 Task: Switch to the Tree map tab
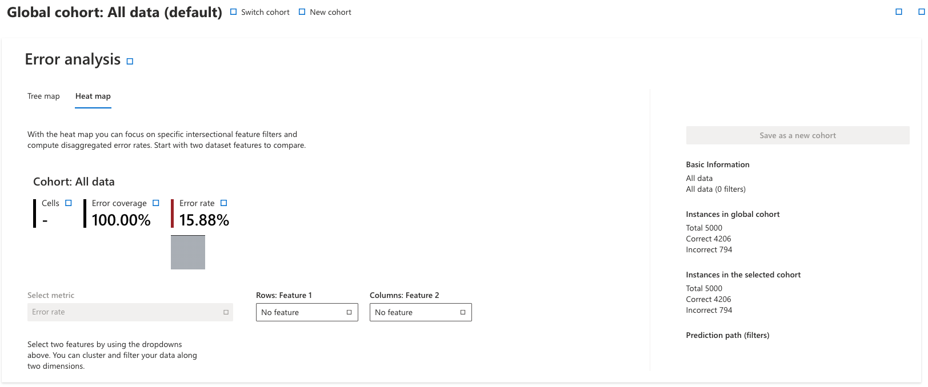tap(43, 96)
